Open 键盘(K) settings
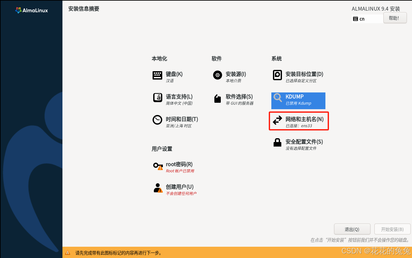The height and width of the screenshot is (258, 412). pyautogui.click(x=174, y=74)
